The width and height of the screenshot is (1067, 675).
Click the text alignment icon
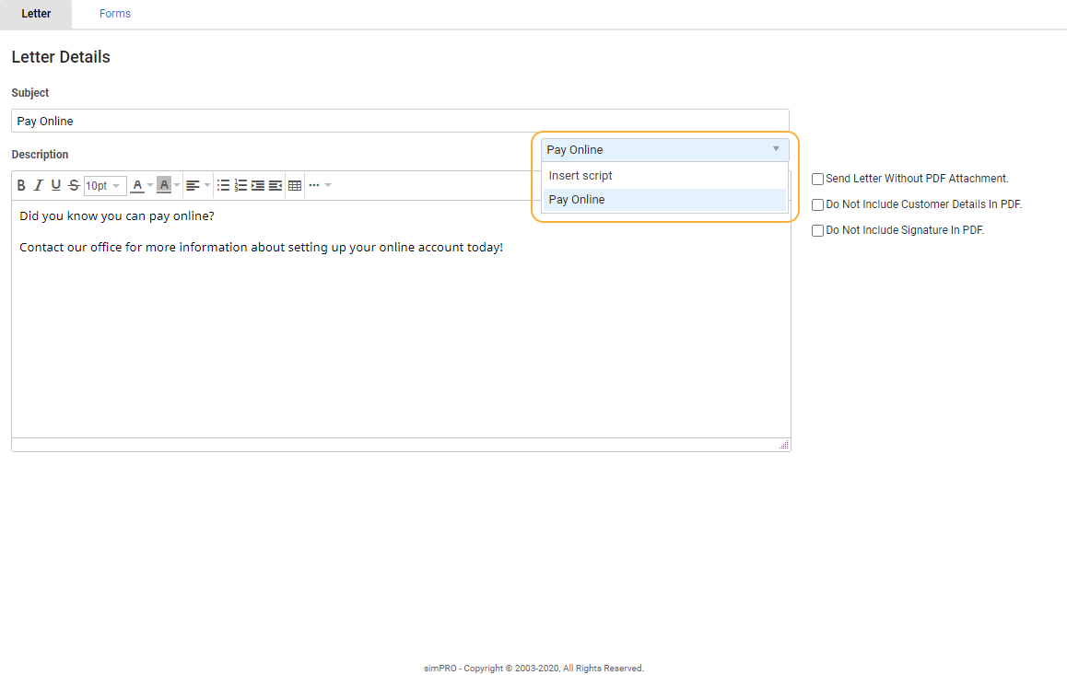193,185
